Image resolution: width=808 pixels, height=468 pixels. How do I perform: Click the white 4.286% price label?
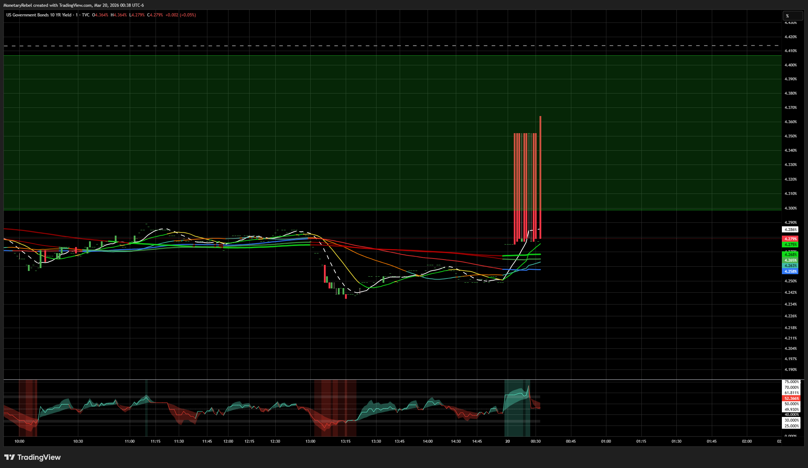pos(790,230)
